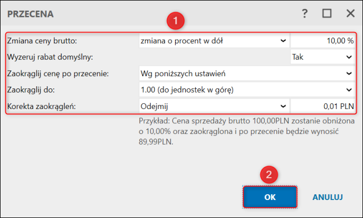363x218 pixels.
Task: Close the Przecena dialog
Action: (350, 14)
